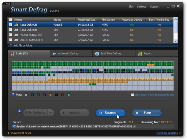Image resolution: width=187 pixels, height=140 pixels.
Task: Click Check for updates link
Action: pyautogui.click(x=167, y=133)
